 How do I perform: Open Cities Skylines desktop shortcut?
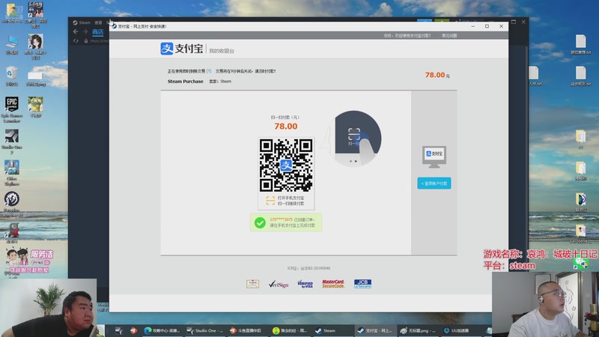coord(12,173)
